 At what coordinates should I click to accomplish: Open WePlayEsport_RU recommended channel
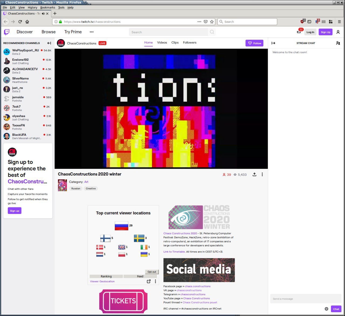click(27, 52)
